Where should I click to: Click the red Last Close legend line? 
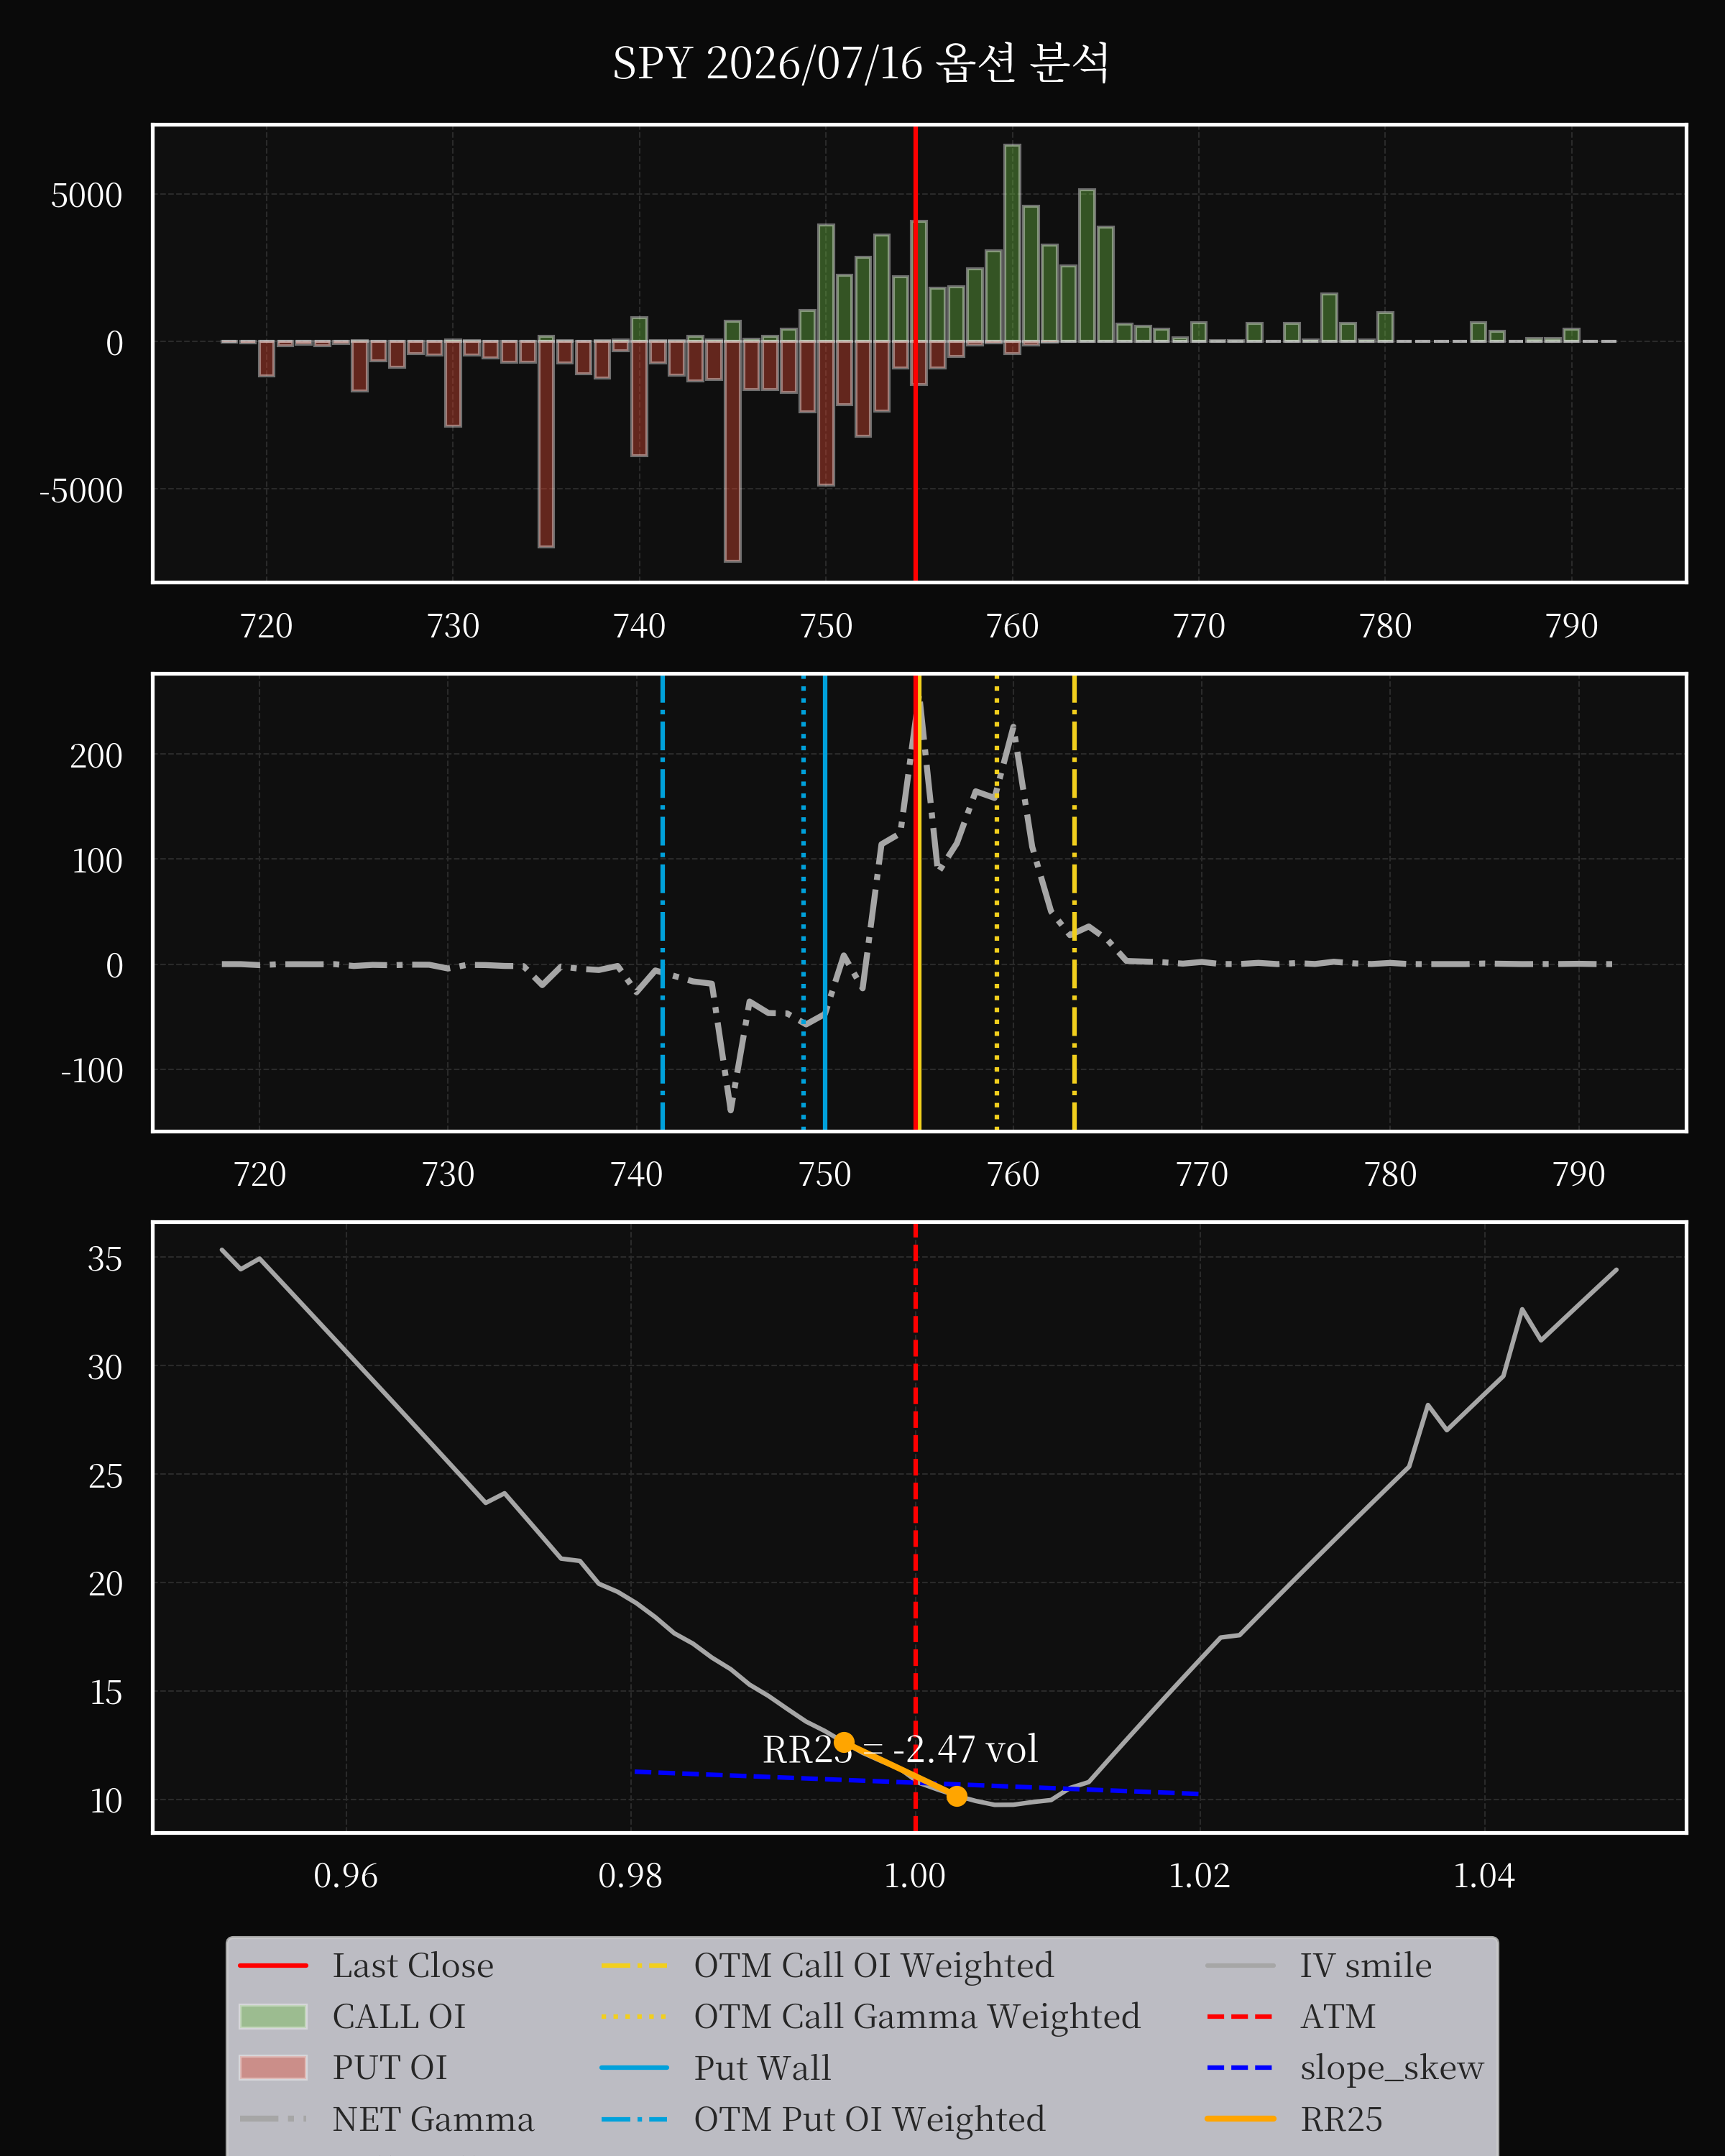point(273,1966)
